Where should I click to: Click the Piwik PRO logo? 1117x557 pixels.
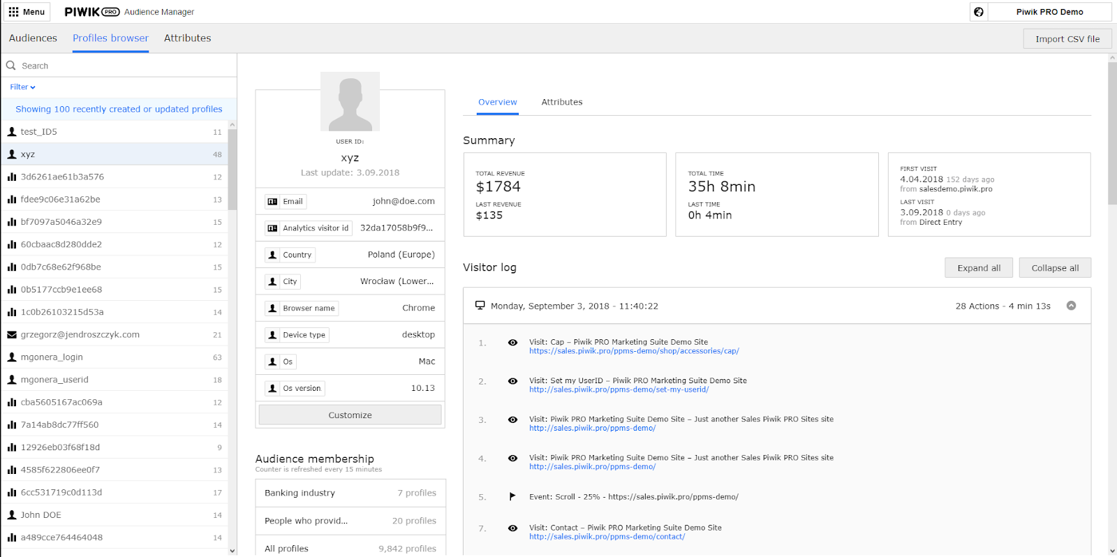tap(91, 12)
